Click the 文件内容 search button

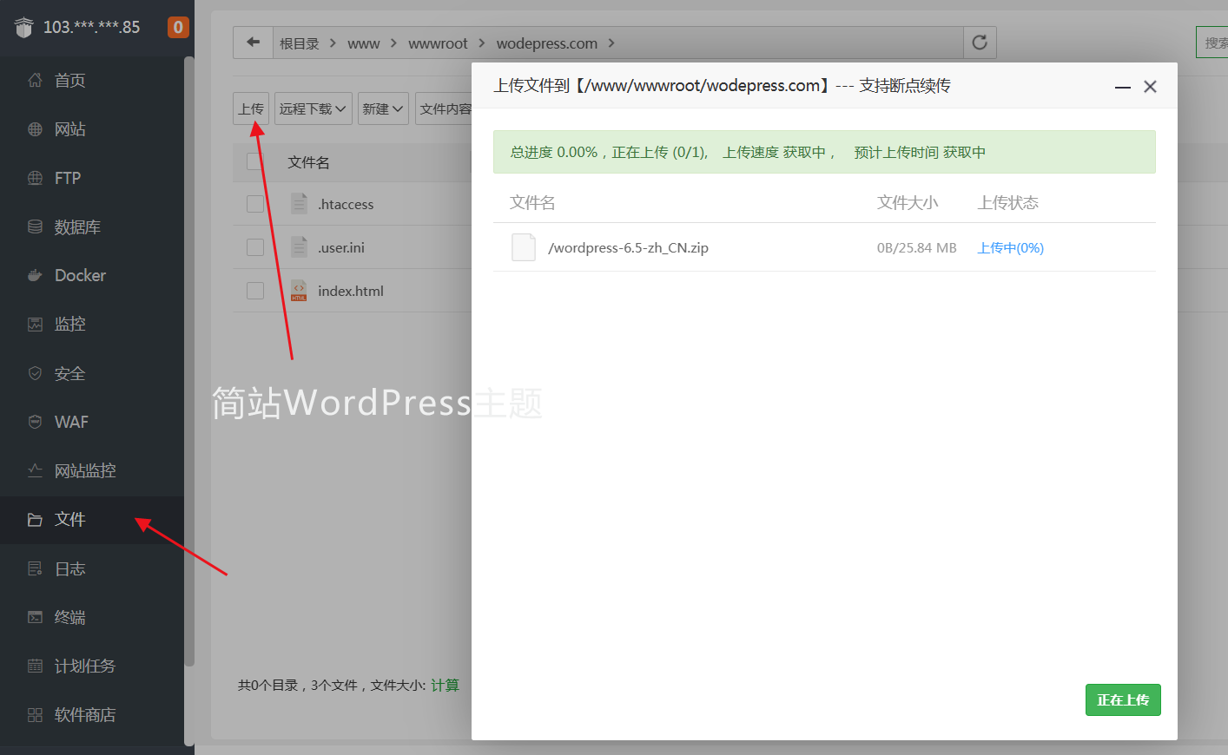[x=444, y=108]
